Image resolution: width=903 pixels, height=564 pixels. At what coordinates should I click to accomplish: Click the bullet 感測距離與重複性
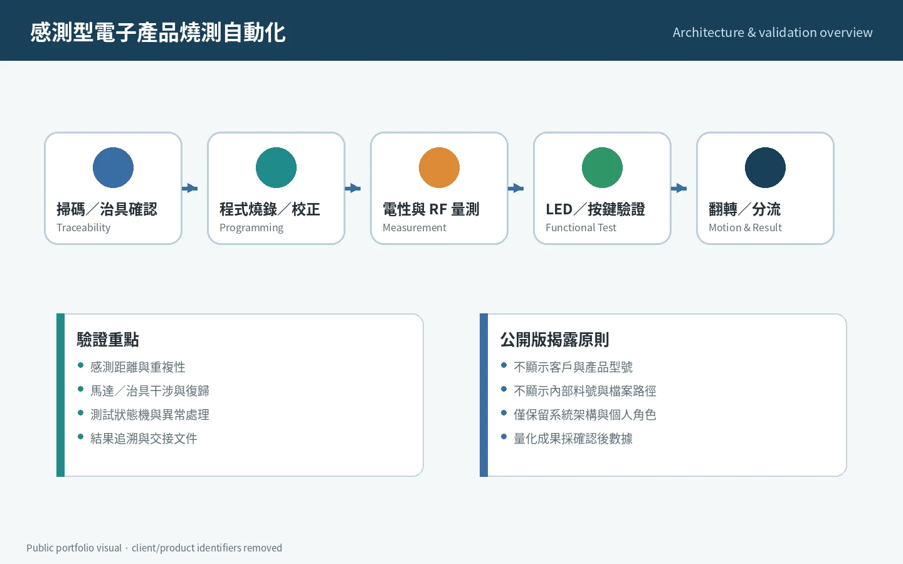(x=138, y=367)
